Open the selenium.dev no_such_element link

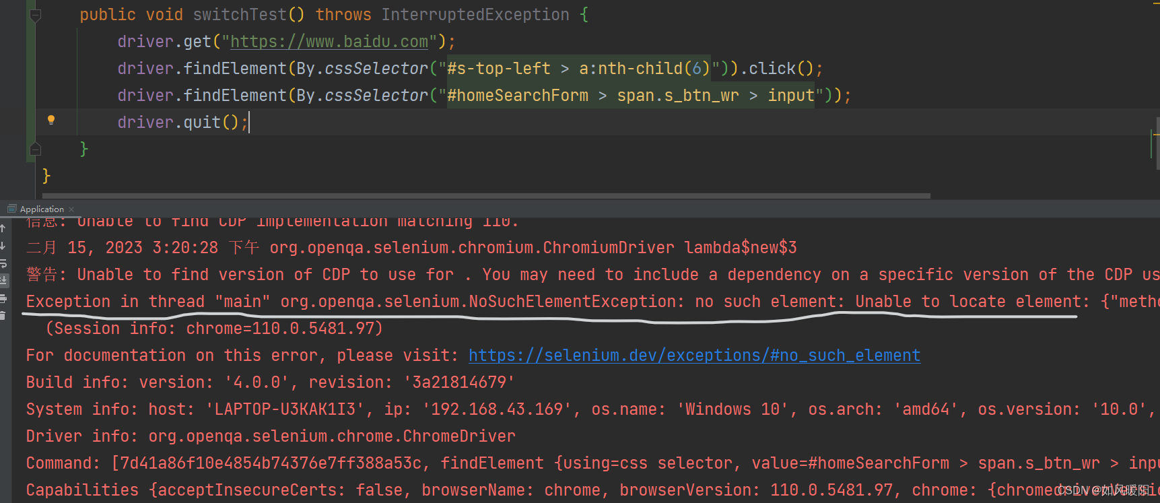(694, 356)
